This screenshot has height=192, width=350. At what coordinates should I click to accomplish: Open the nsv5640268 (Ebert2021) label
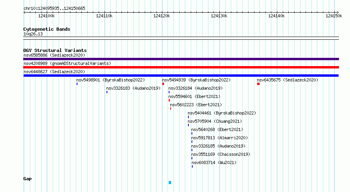pos(217,129)
